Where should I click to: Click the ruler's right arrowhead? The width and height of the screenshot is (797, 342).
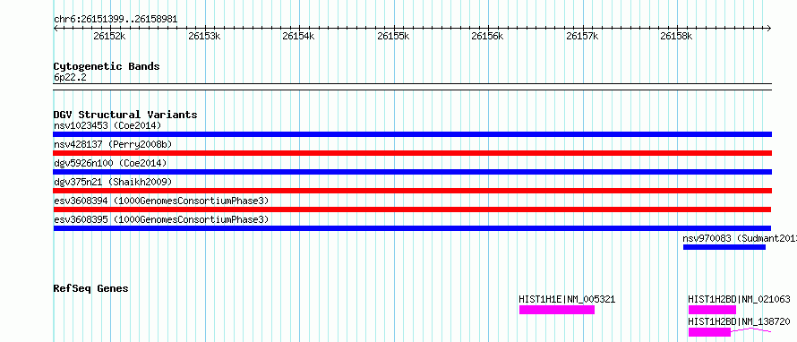tap(769, 28)
